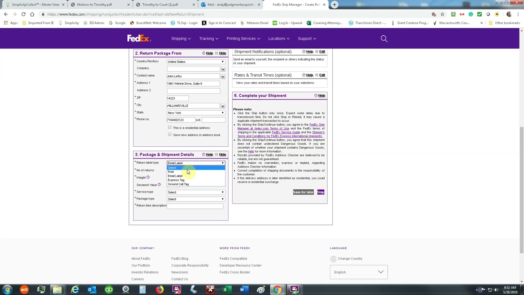Open the FedEx Service Guide link

coord(286,132)
